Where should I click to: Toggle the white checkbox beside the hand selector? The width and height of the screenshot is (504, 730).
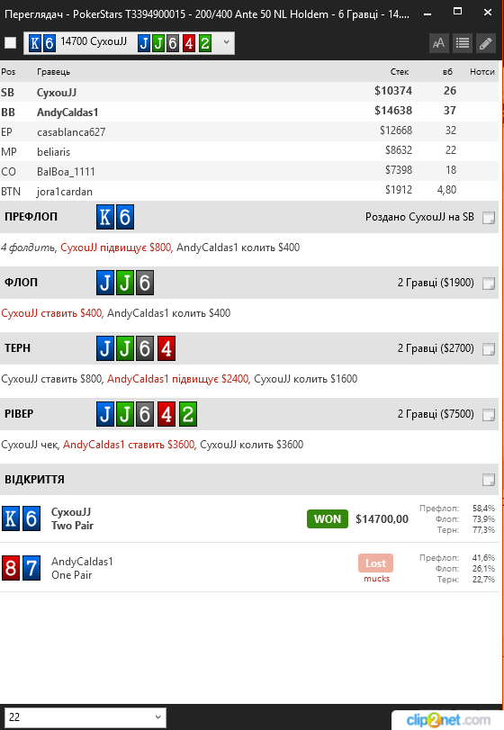[10, 43]
